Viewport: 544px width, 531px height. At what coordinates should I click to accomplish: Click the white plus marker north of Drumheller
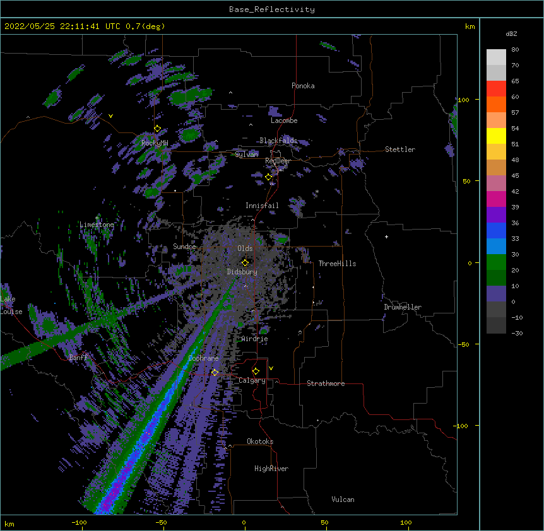point(386,236)
